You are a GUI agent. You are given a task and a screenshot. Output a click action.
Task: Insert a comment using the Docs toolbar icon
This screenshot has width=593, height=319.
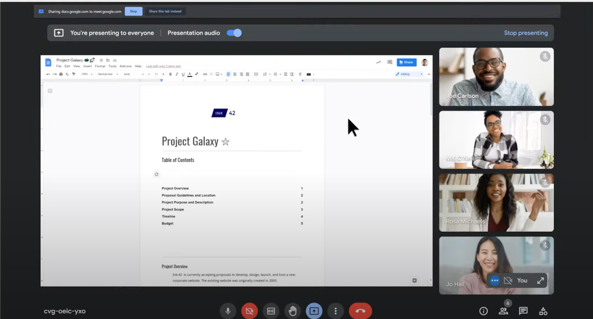click(x=211, y=74)
